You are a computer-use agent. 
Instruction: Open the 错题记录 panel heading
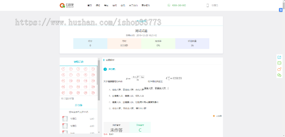coord(79,62)
